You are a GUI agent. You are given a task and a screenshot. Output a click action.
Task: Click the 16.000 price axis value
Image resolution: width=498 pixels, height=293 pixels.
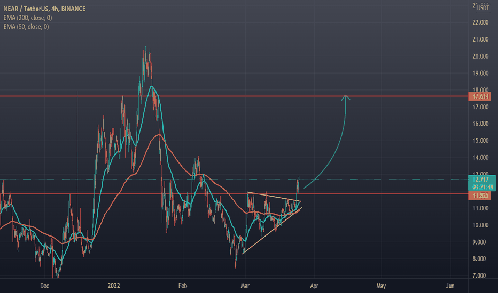(480, 124)
